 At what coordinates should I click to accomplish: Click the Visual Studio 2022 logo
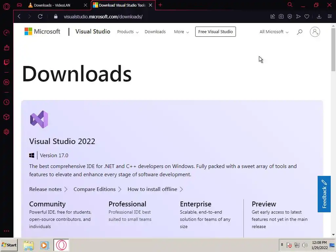click(39, 119)
